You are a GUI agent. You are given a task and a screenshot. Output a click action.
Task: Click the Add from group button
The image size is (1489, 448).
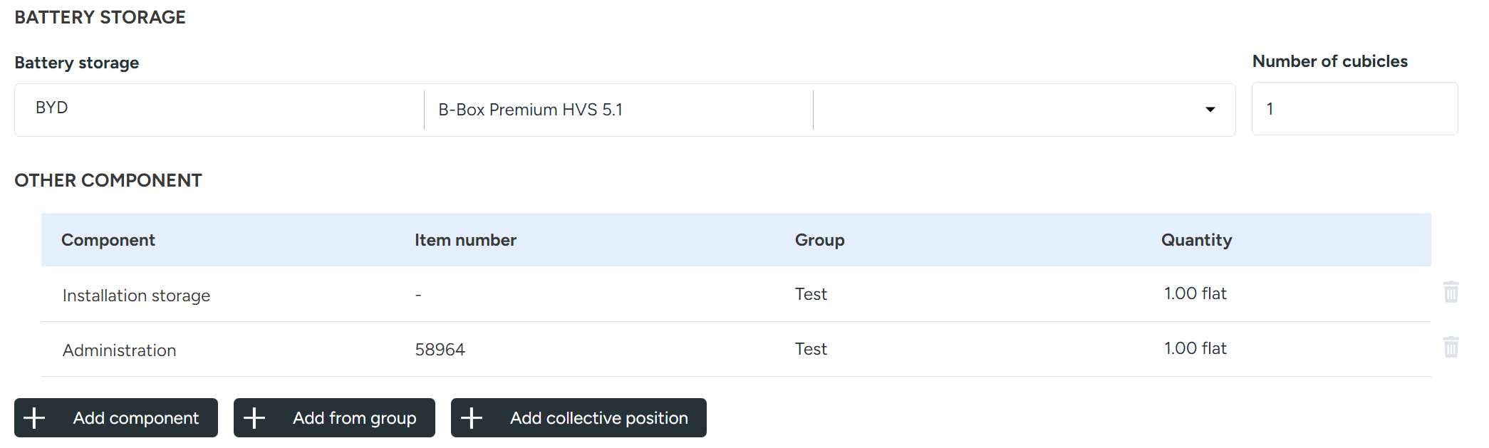334,418
